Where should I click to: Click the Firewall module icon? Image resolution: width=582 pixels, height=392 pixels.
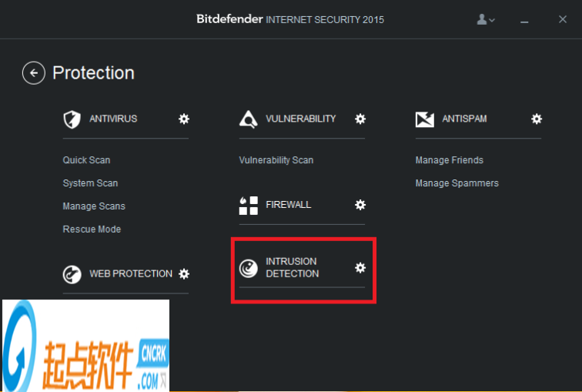248,205
